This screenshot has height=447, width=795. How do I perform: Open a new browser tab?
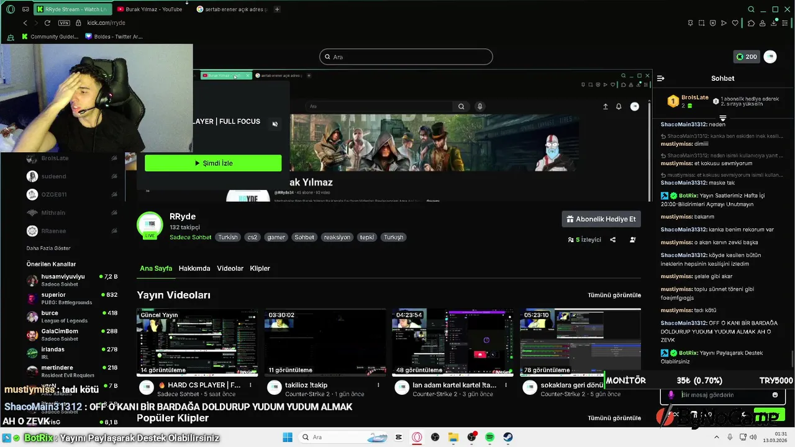277,9
